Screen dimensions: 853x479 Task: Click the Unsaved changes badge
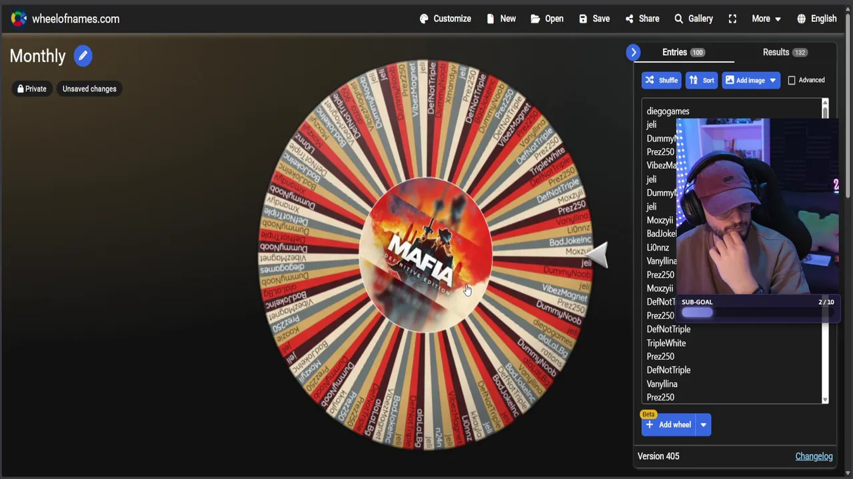pos(89,88)
